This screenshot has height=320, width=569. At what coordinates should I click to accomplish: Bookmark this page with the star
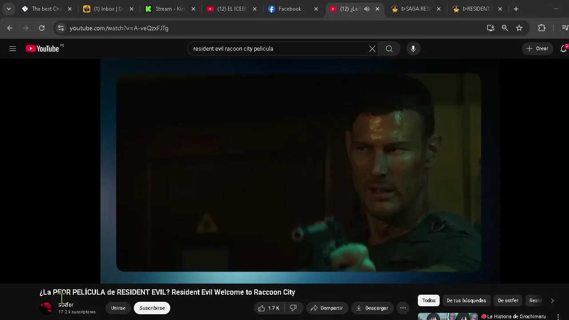[519, 28]
